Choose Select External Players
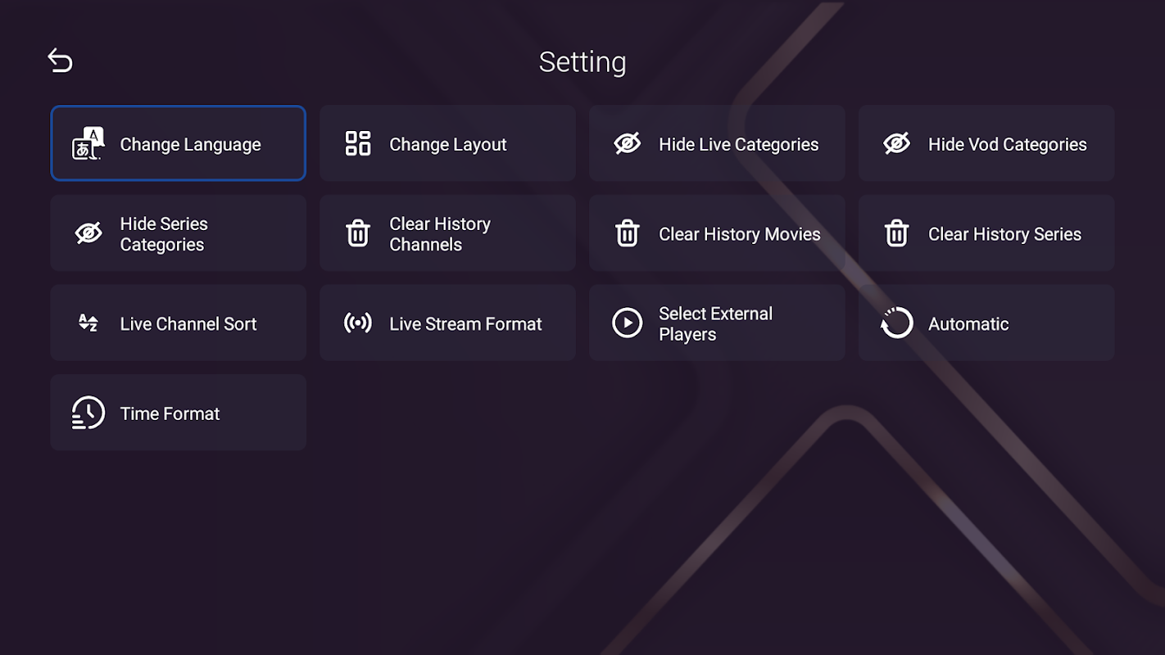The width and height of the screenshot is (1165, 655). (x=716, y=323)
